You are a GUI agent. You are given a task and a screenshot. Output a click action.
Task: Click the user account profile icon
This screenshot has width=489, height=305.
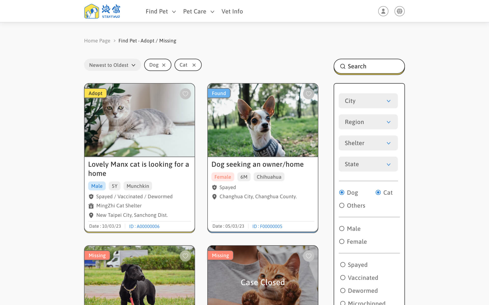click(x=383, y=11)
